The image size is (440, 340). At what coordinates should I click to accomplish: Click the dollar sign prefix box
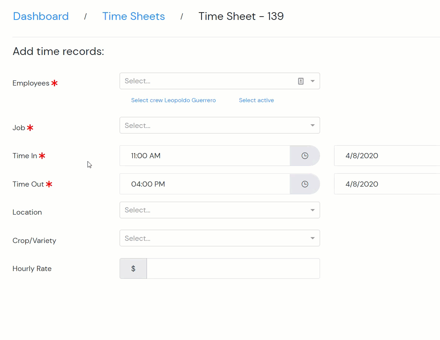[133, 268]
